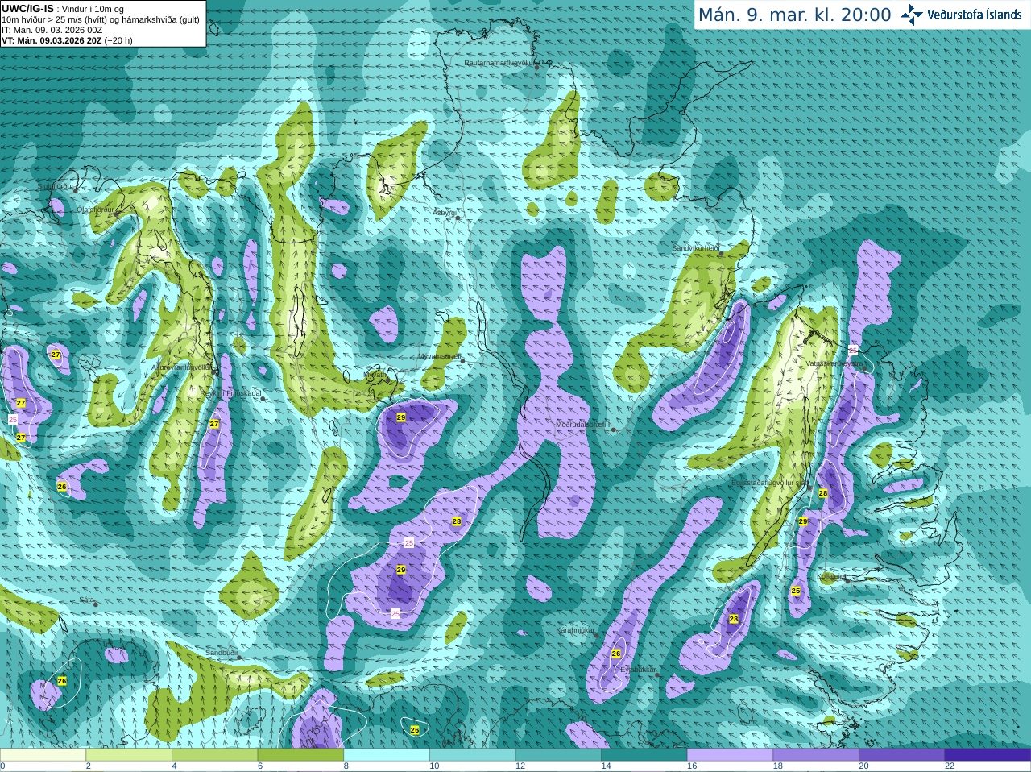Select the 8–10 m/s light cyan legend swatch
Viewport: 1031px width, 772px height.
(x=387, y=755)
